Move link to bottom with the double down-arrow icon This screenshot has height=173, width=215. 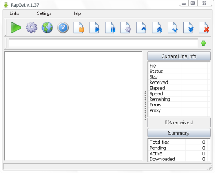point(188,28)
